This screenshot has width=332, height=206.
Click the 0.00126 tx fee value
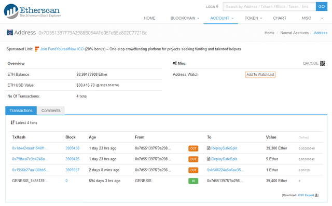[304, 170]
